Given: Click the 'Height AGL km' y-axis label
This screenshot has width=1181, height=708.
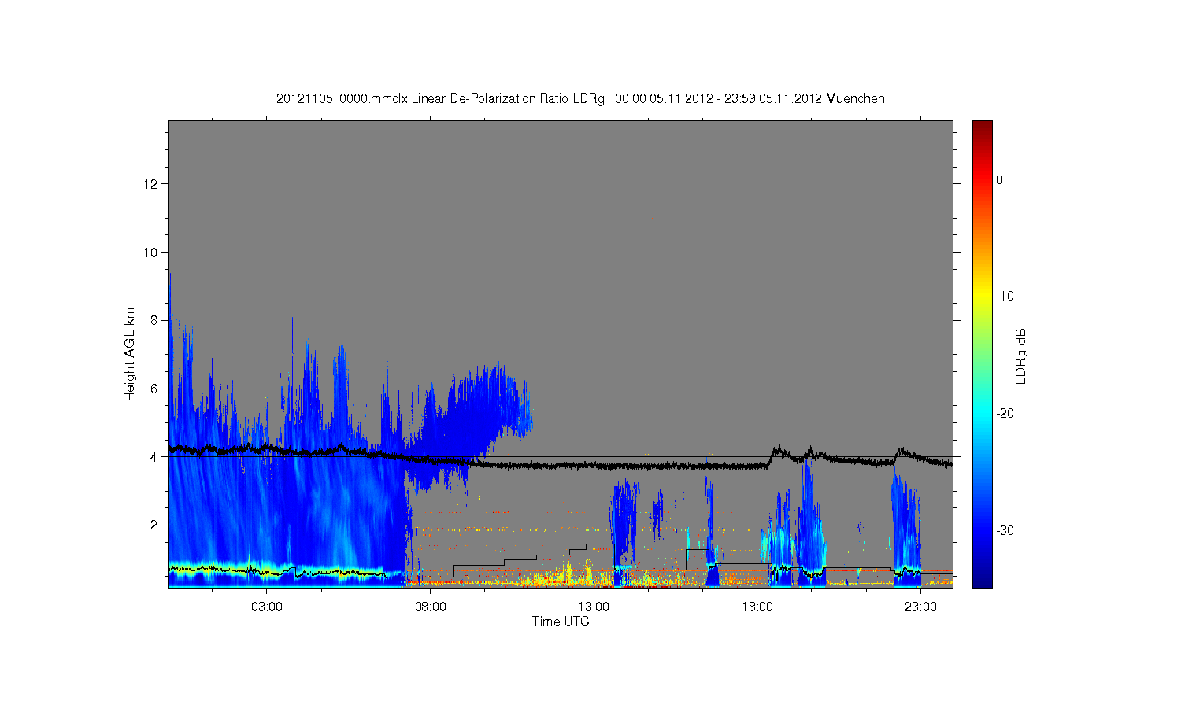Looking at the screenshot, I should click(129, 354).
